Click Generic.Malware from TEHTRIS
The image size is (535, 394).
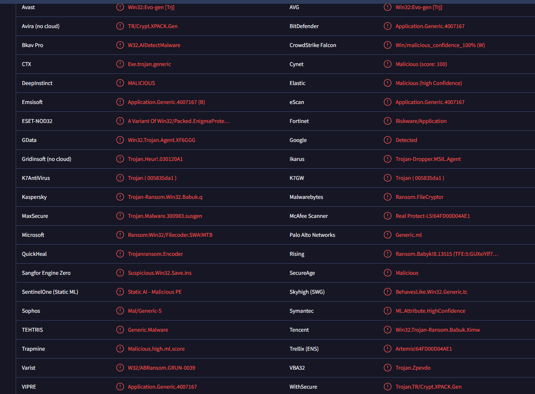tap(148, 330)
